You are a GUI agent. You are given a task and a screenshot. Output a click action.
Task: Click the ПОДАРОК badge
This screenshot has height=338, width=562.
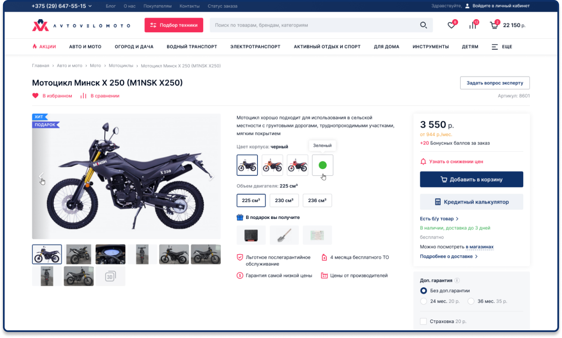click(x=46, y=125)
